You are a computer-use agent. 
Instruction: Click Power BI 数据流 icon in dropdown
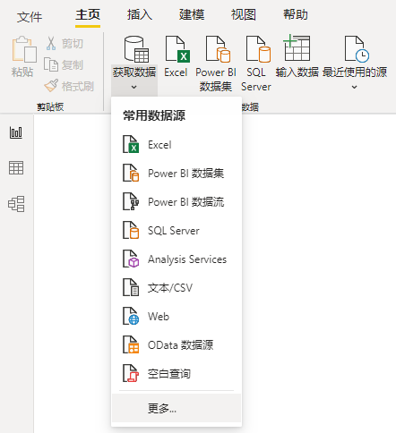tap(131, 201)
